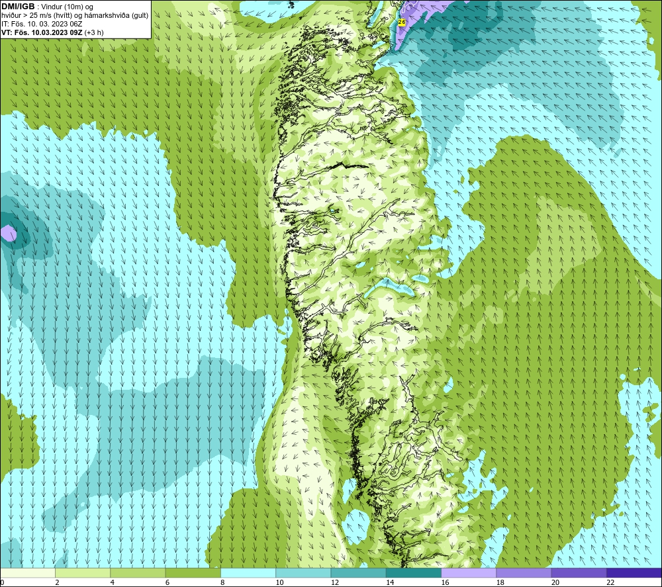Select the light green 2–4 m/s swatch

pos(83,572)
